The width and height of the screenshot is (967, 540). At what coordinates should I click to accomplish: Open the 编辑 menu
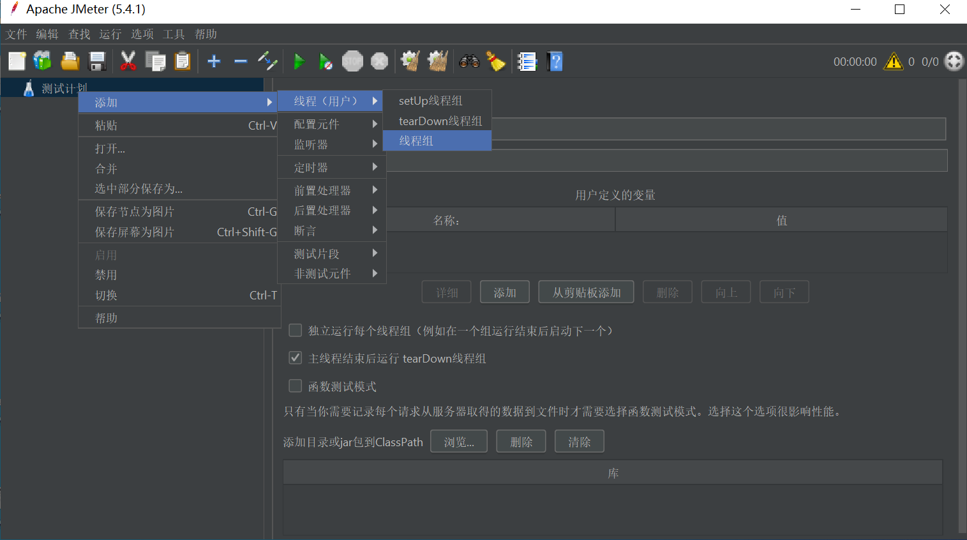(47, 34)
